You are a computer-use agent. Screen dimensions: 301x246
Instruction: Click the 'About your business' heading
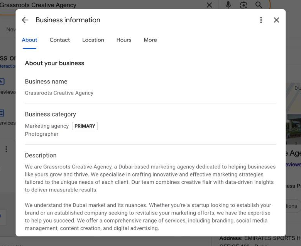pos(54,63)
